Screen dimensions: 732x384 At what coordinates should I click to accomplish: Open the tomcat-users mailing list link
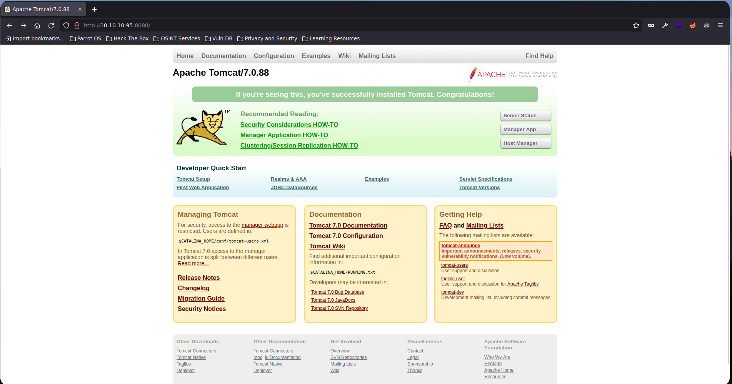coord(454,266)
